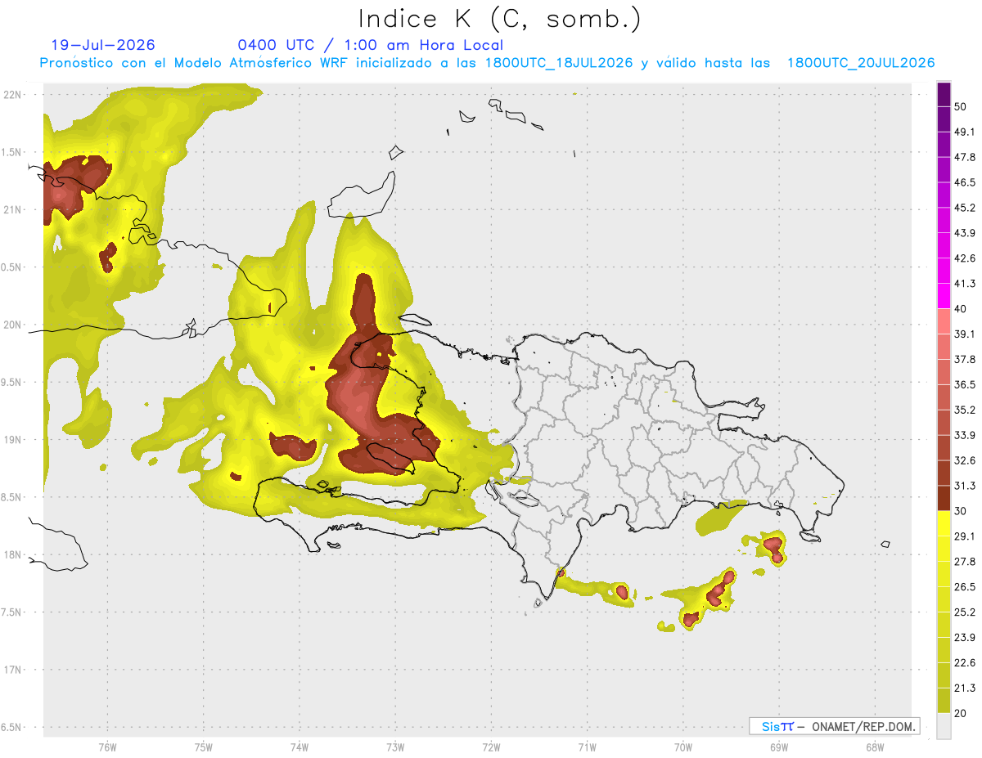Click the "36.5" colorbar label
Image resolution: width=982 pixels, height=758 pixels.
click(x=966, y=384)
